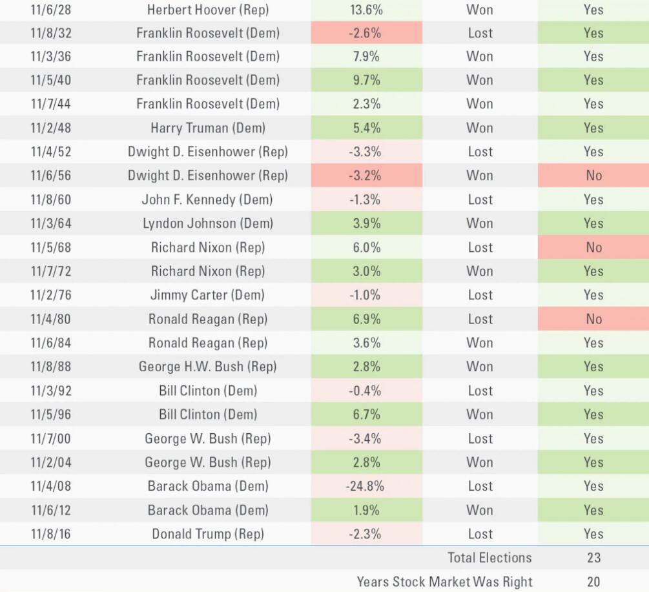The width and height of the screenshot is (649, 592).
Task: Select the 6.9% return in the 11/4/80 row
Action: tap(366, 319)
